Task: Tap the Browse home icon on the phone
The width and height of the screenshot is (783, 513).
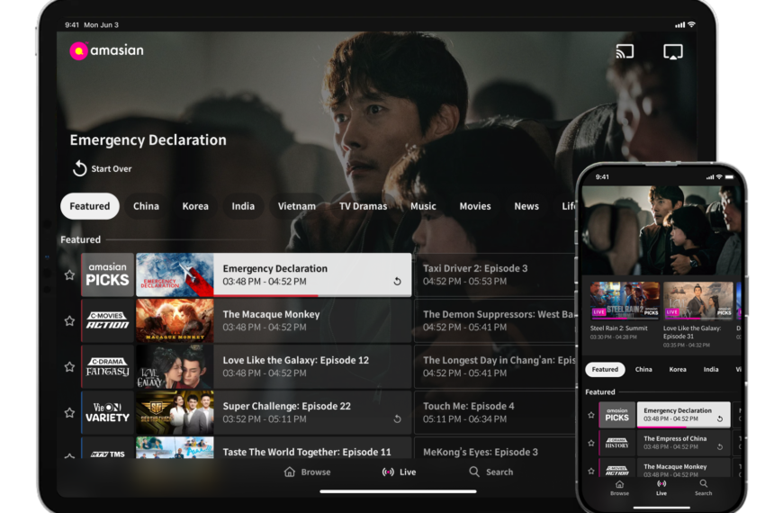Action: pyautogui.click(x=619, y=484)
